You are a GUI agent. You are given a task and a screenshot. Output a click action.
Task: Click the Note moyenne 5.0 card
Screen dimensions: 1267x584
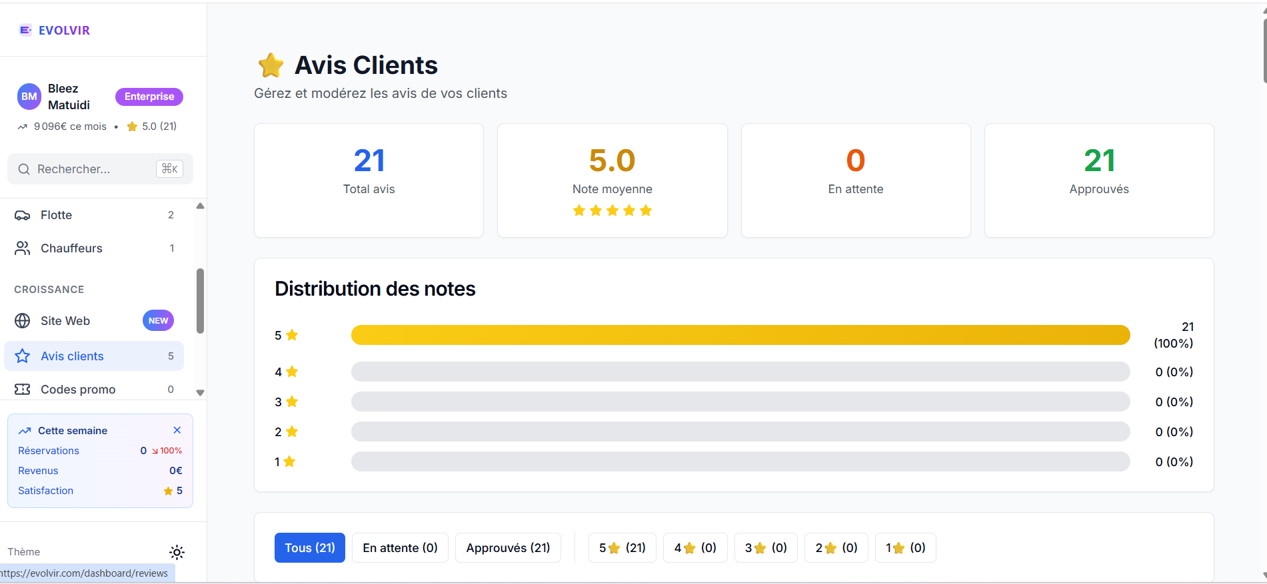coord(613,180)
